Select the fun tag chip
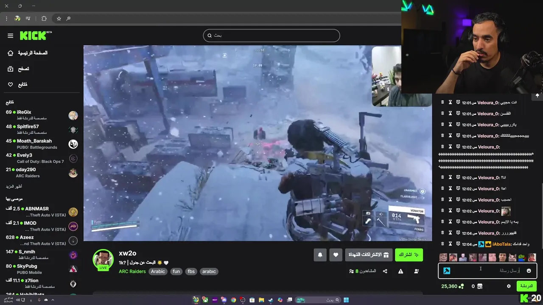 pyautogui.click(x=176, y=272)
